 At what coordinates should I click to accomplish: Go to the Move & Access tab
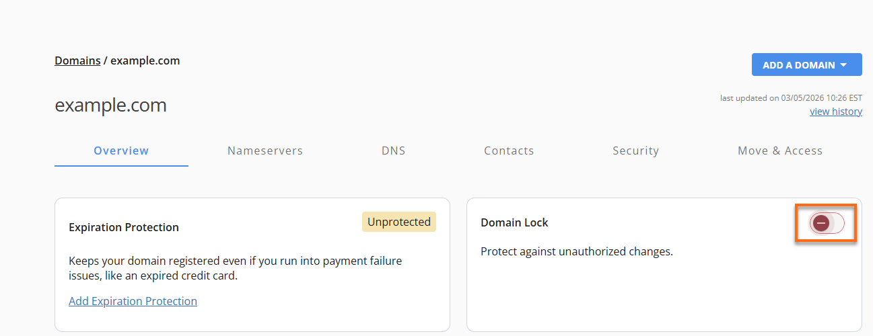(x=780, y=151)
